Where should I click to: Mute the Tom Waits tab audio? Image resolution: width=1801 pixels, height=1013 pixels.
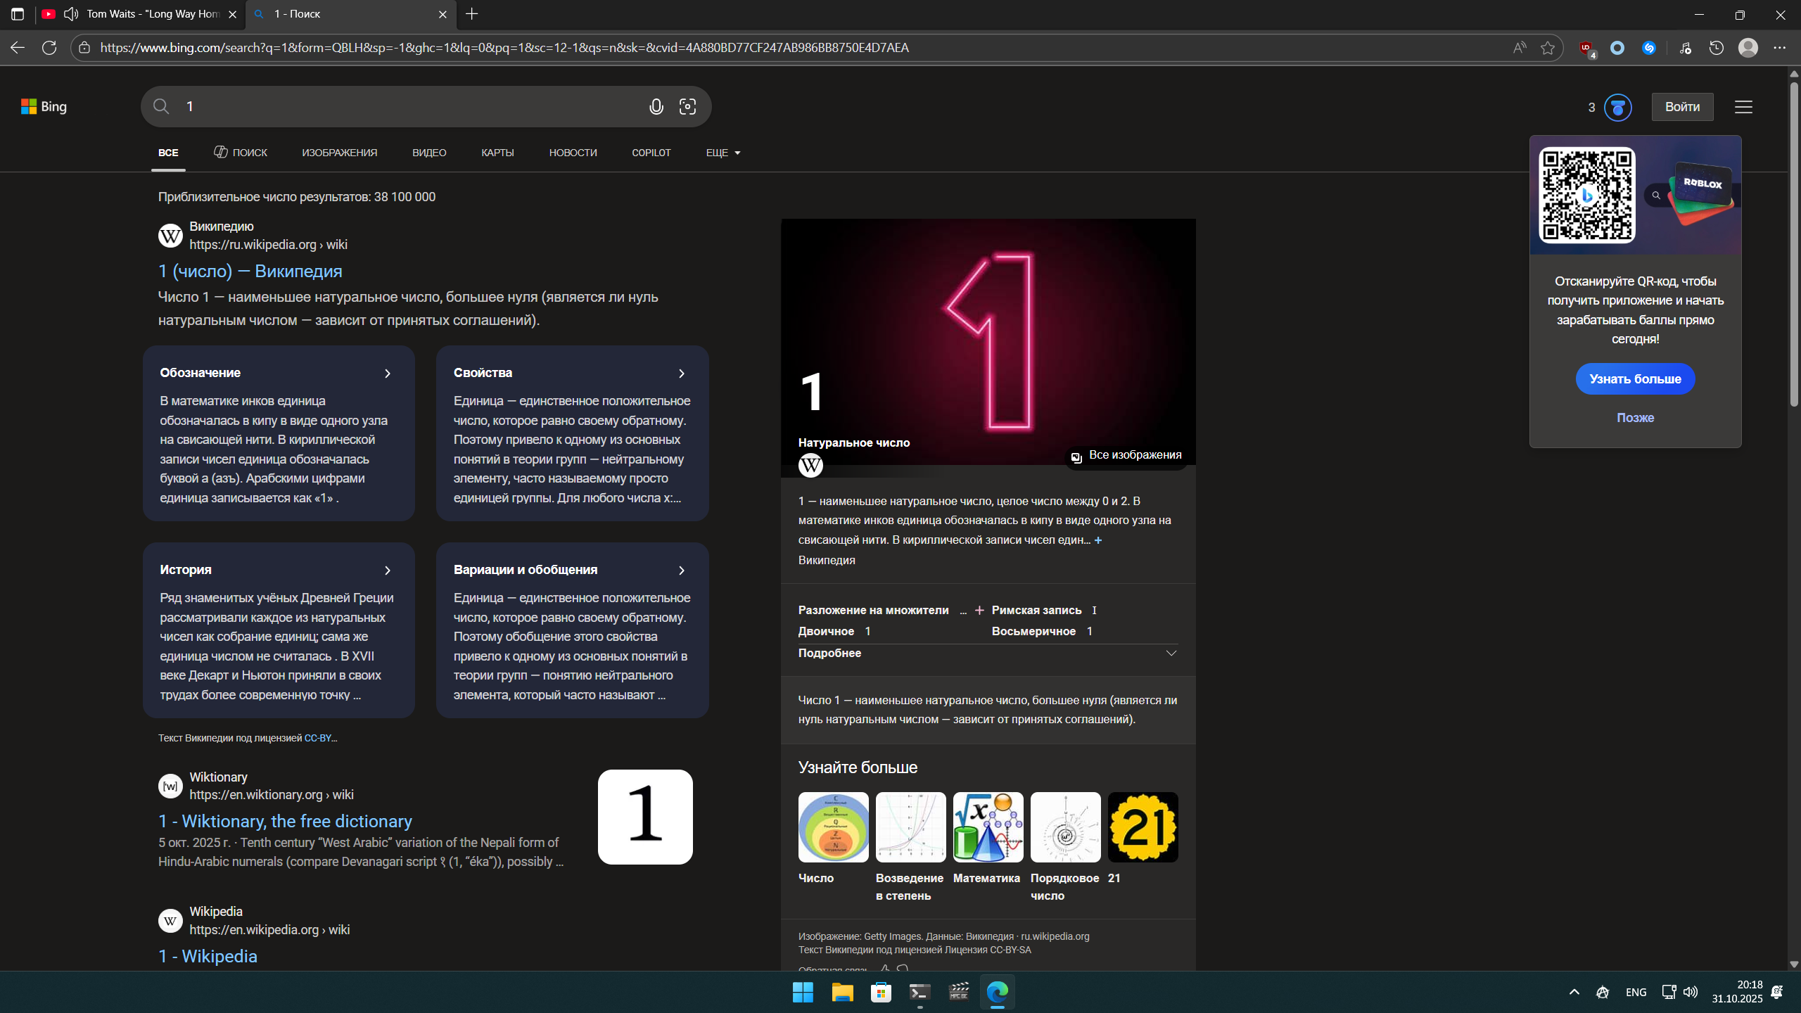click(71, 14)
